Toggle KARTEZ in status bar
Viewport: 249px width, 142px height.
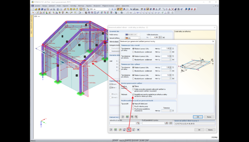128,141
